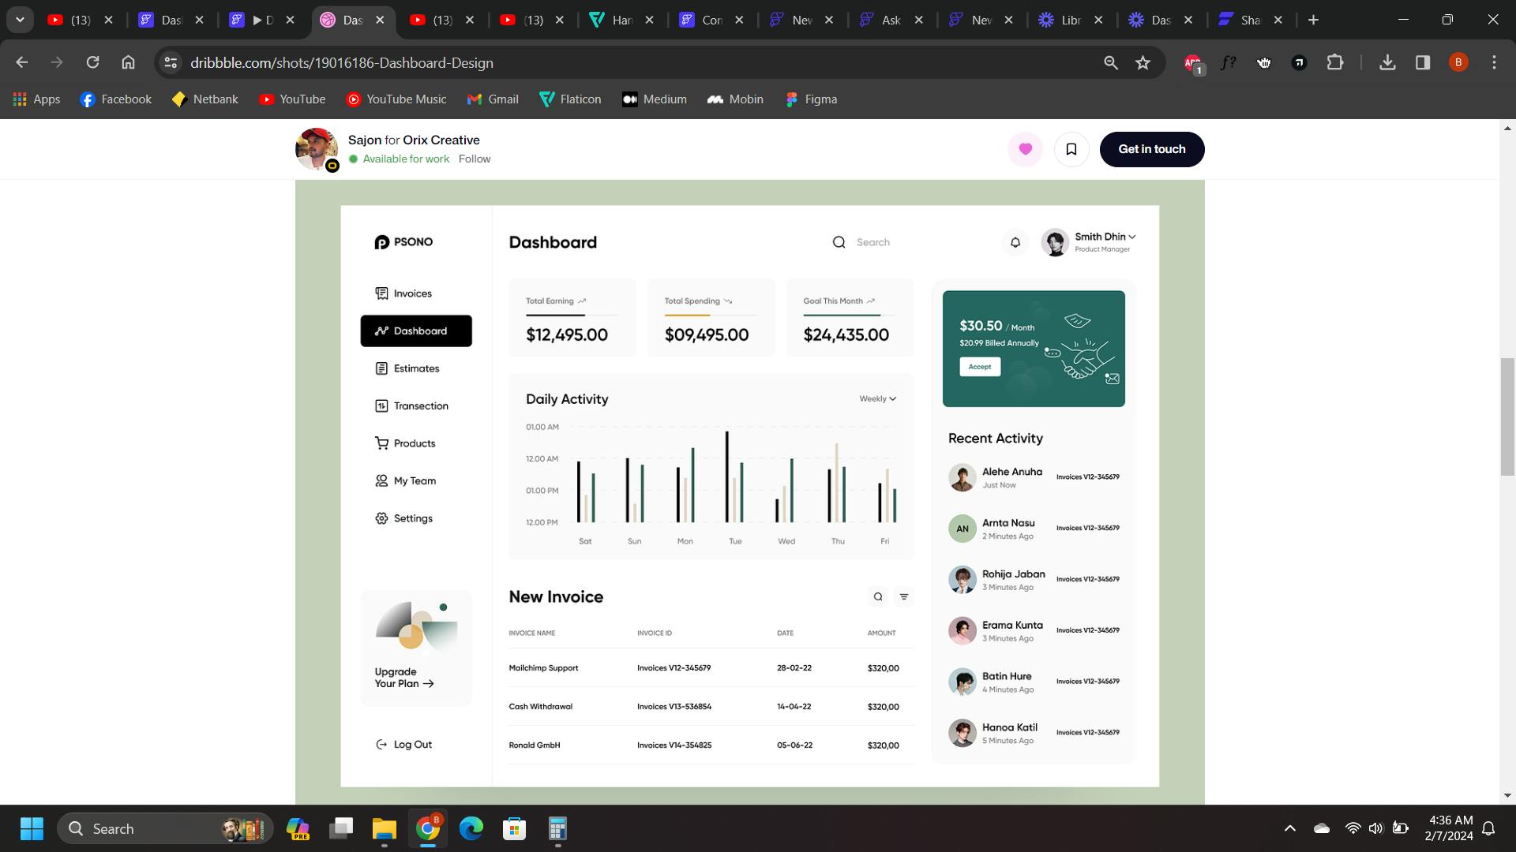Open Chrome downloads icon

click(1387, 62)
